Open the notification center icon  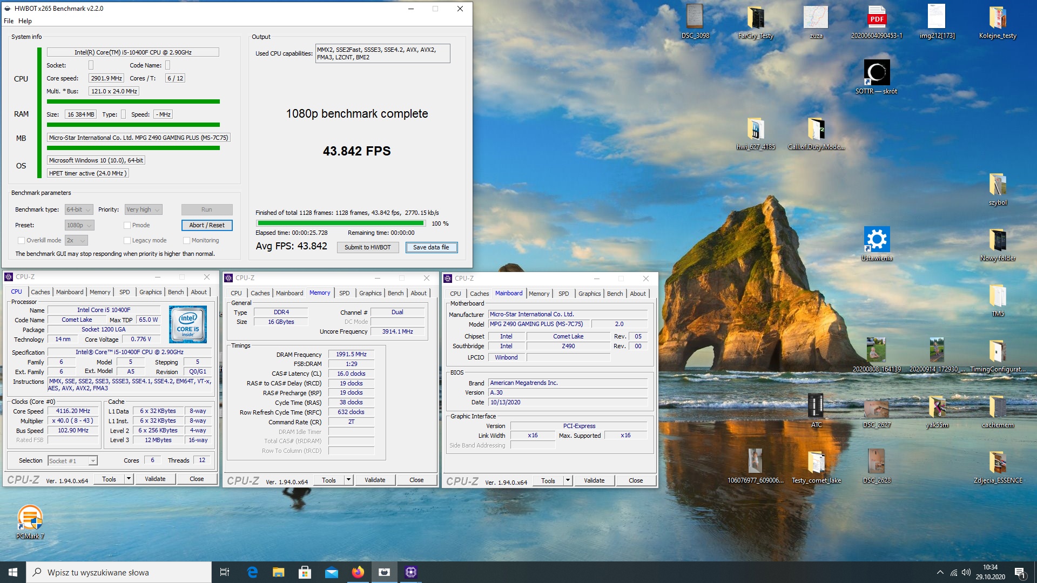click(x=1020, y=572)
